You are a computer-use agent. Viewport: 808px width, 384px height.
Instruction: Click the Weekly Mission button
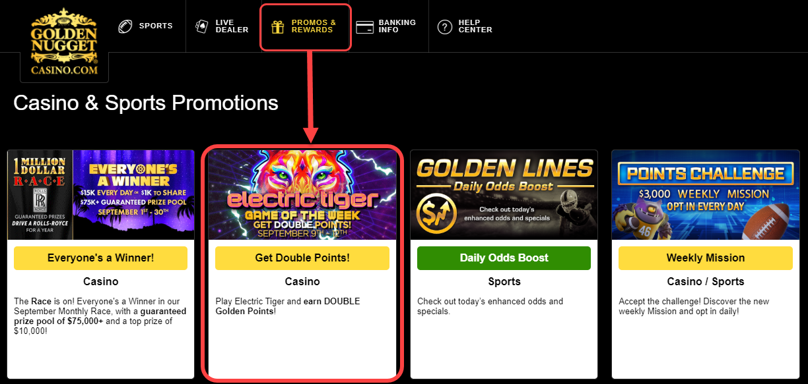[x=705, y=258]
